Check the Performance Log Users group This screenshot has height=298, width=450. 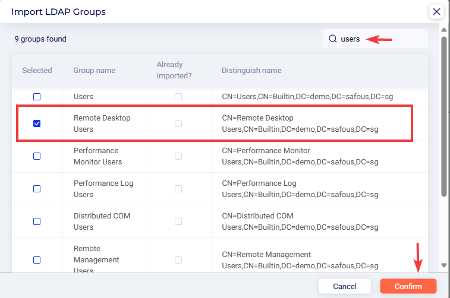tap(37, 189)
